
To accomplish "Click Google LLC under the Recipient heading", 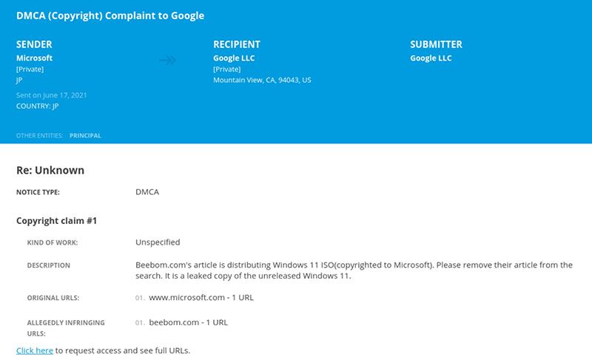I will [234, 58].
